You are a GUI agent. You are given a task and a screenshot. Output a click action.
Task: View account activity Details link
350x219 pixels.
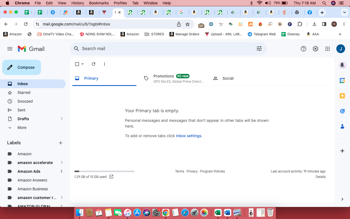(x=320, y=177)
